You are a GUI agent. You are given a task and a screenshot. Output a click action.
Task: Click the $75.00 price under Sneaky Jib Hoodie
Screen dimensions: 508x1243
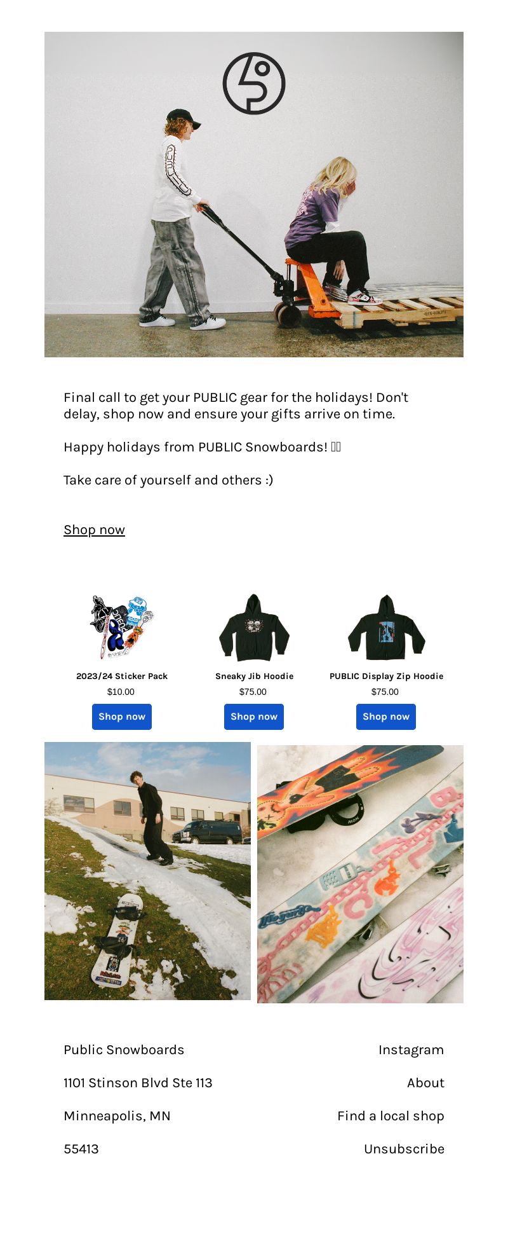[x=253, y=692]
